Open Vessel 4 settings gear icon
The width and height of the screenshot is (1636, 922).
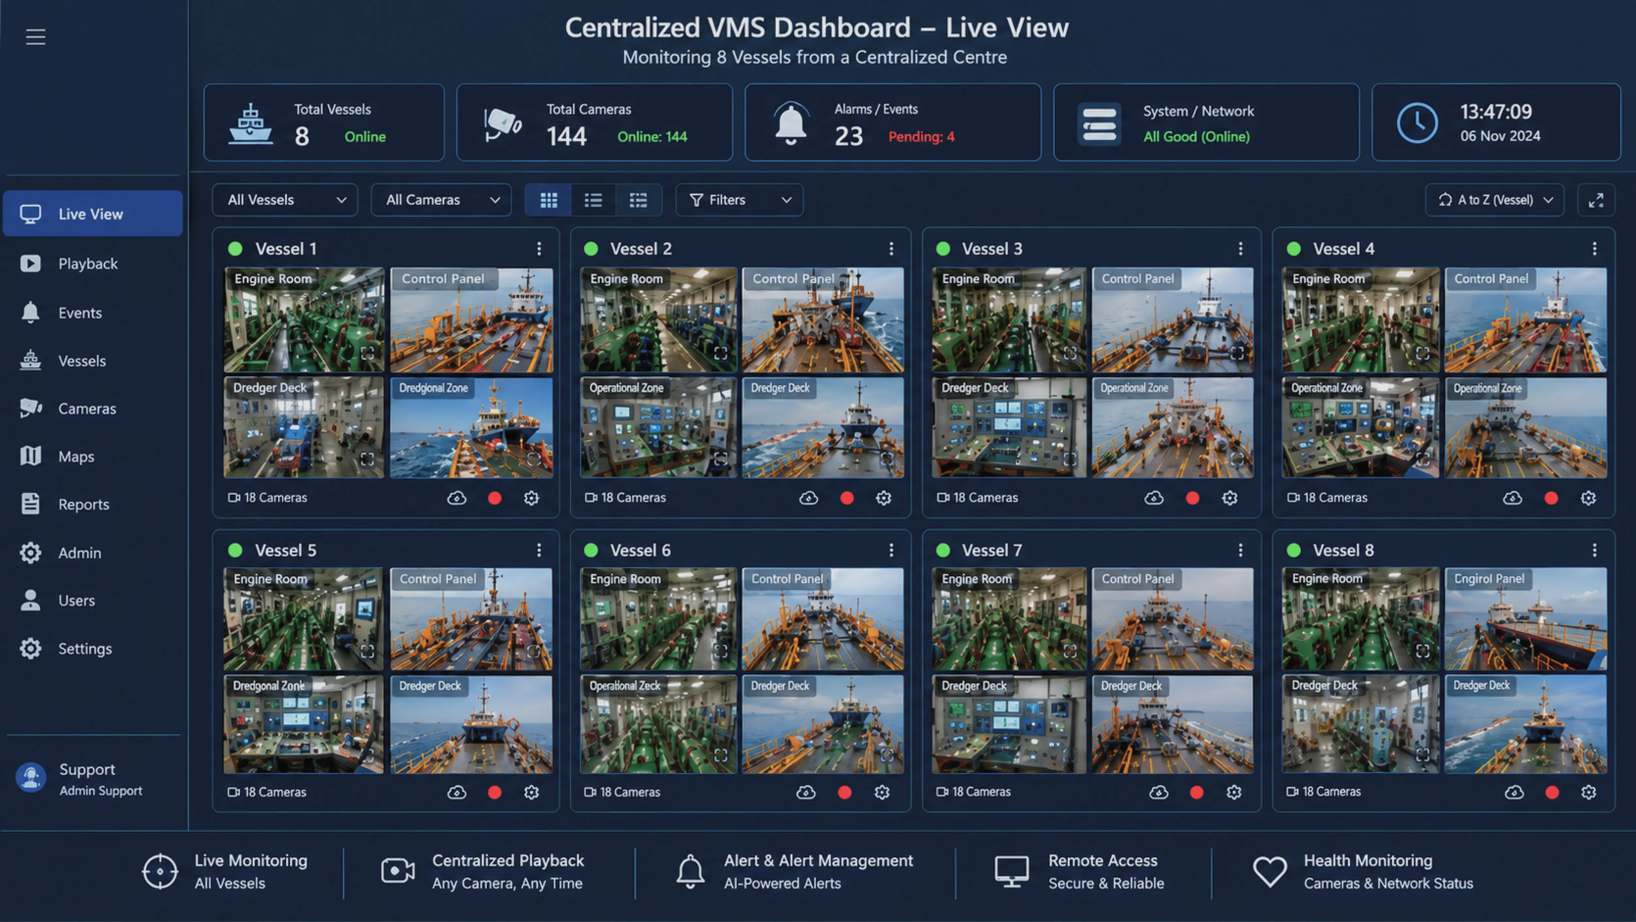pyautogui.click(x=1588, y=498)
